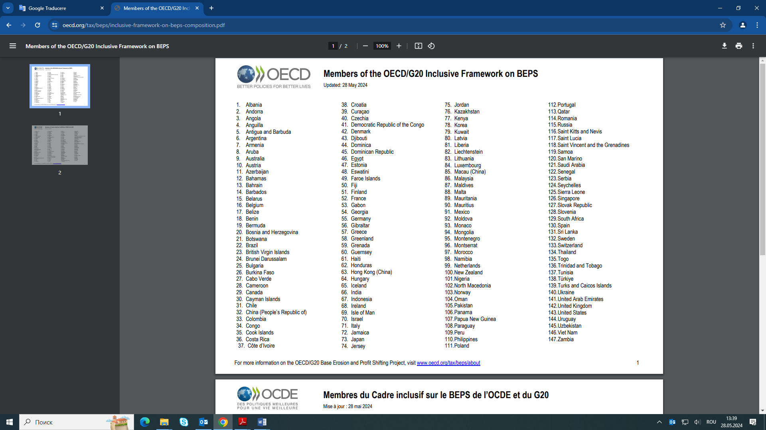766x430 pixels.
Task: Open the PDF viewer more actions menu
Action: [753, 46]
